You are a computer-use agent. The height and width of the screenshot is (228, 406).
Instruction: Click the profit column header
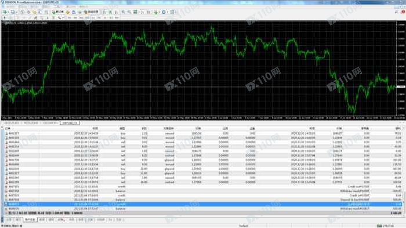[397, 128]
